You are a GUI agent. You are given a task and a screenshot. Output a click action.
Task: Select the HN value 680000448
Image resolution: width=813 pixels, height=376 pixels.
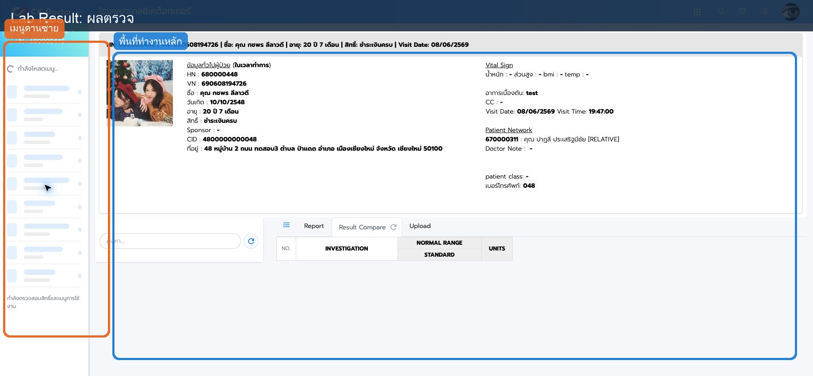[x=219, y=74]
